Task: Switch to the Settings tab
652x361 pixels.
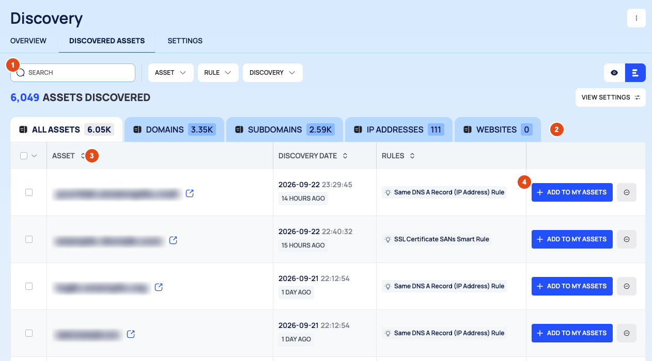Action: click(x=185, y=41)
